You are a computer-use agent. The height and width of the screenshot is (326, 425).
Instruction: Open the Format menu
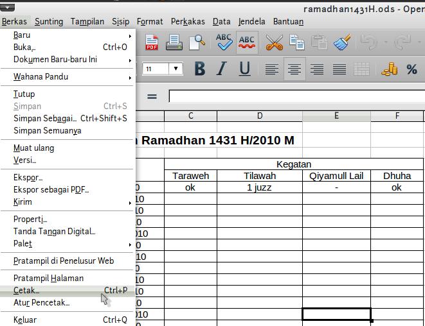click(x=150, y=21)
